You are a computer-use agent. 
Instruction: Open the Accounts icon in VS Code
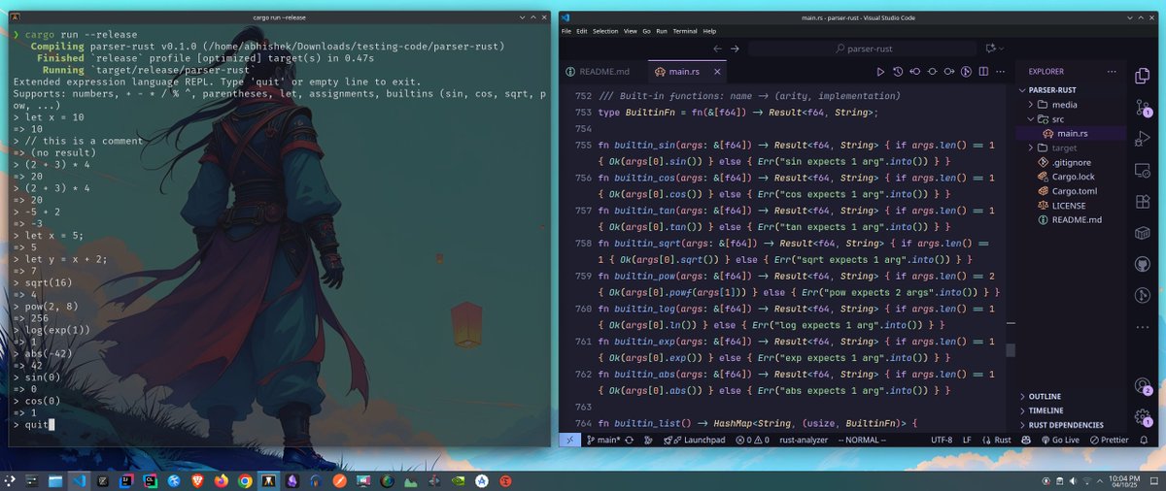tap(1143, 385)
